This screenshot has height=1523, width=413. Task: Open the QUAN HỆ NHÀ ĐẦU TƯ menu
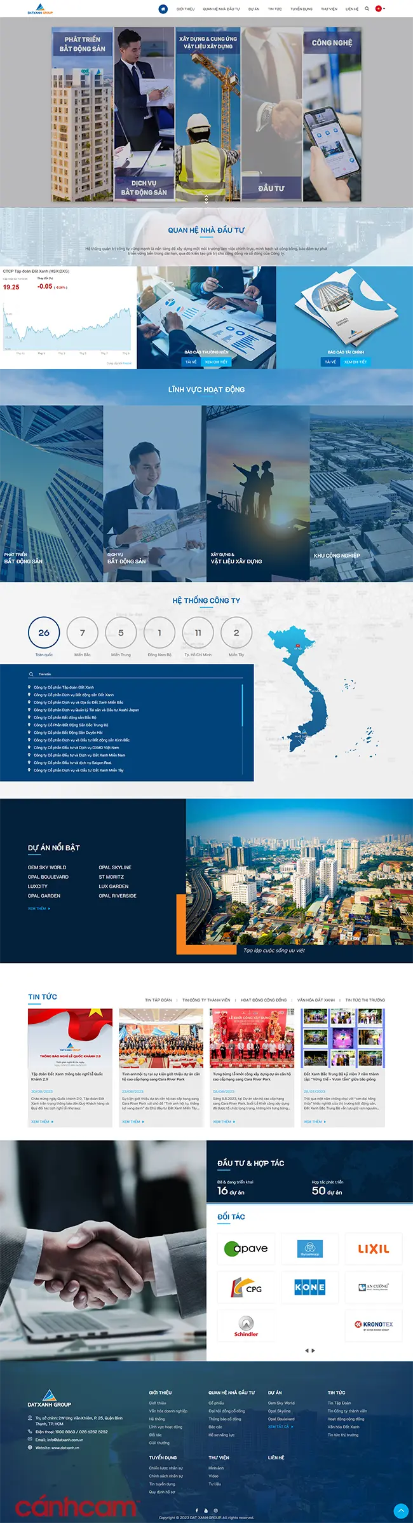click(221, 10)
